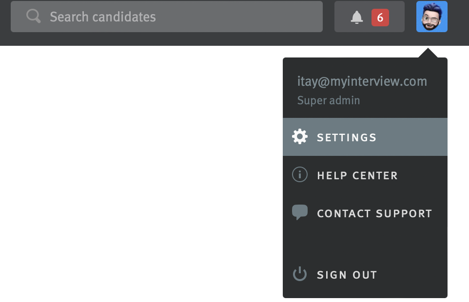
Task: Click the user avatar profile picture
Action: [x=431, y=17]
